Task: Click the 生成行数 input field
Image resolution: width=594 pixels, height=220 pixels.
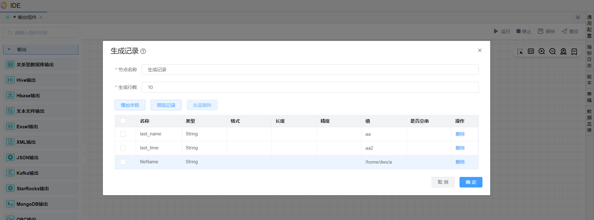Action: pos(310,87)
